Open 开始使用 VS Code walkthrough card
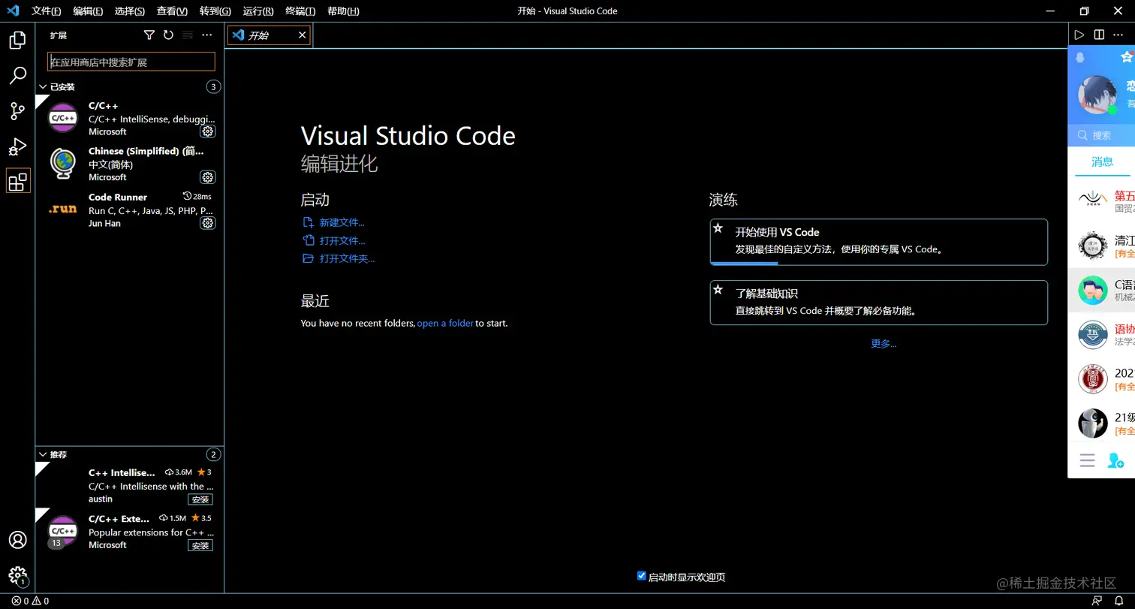 (878, 242)
